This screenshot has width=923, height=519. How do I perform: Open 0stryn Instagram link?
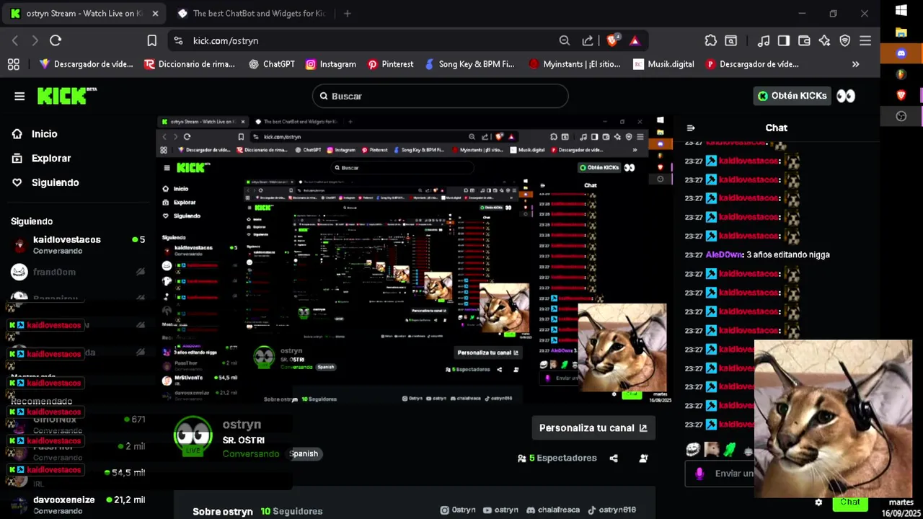pos(459,510)
